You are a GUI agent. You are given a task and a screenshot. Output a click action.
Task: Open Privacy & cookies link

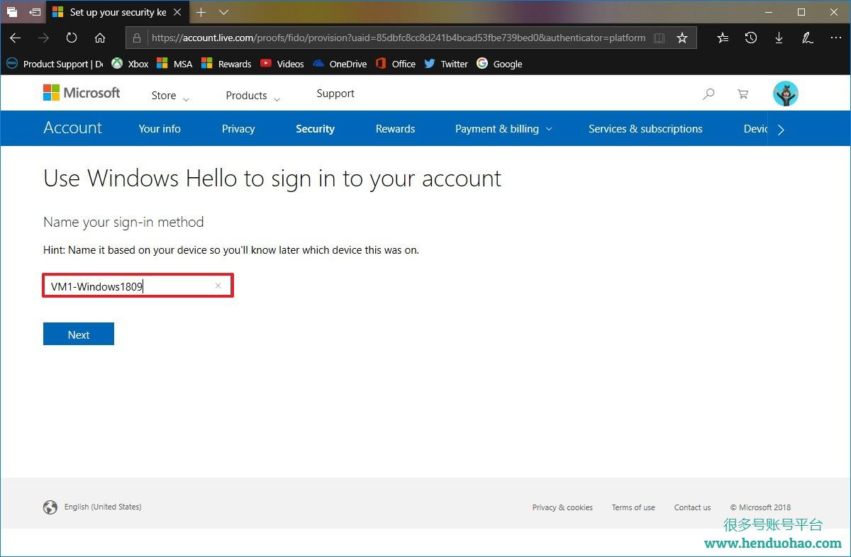562,507
